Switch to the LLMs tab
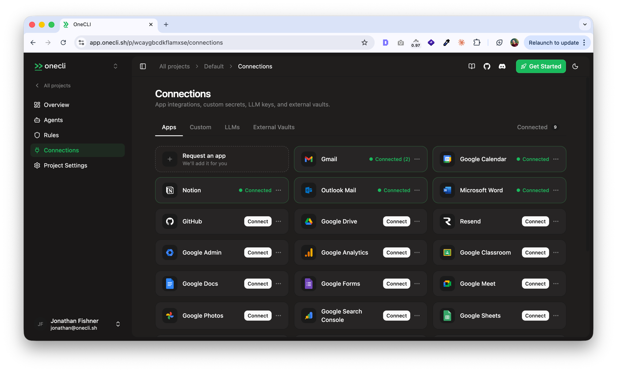 (x=232, y=127)
